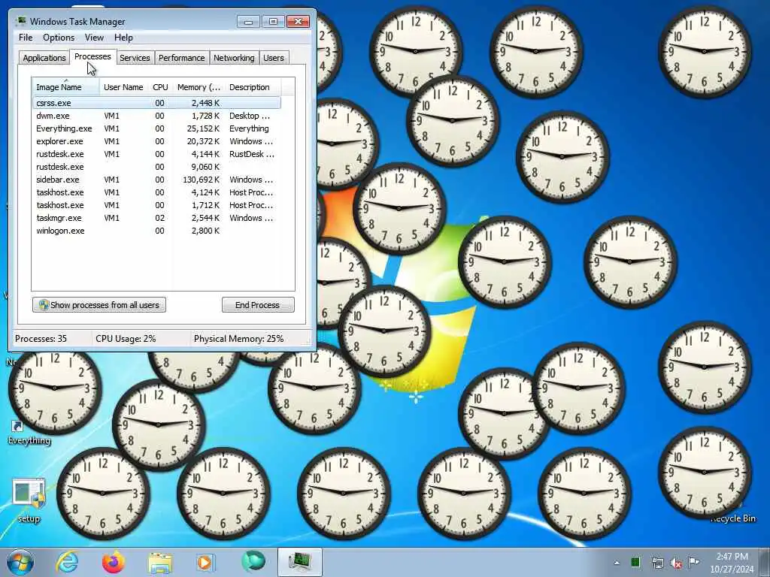Click the green globe taskbar icon

point(253,562)
